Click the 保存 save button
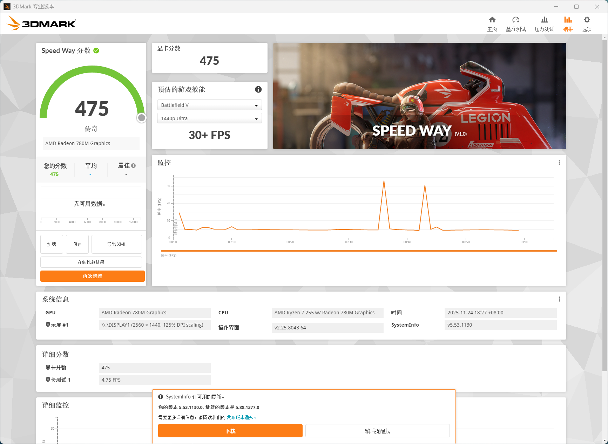 [x=77, y=244]
